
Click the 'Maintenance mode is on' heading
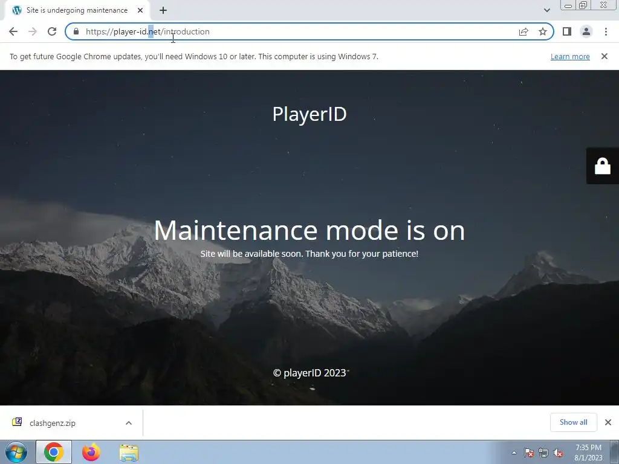(x=309, y=230)
